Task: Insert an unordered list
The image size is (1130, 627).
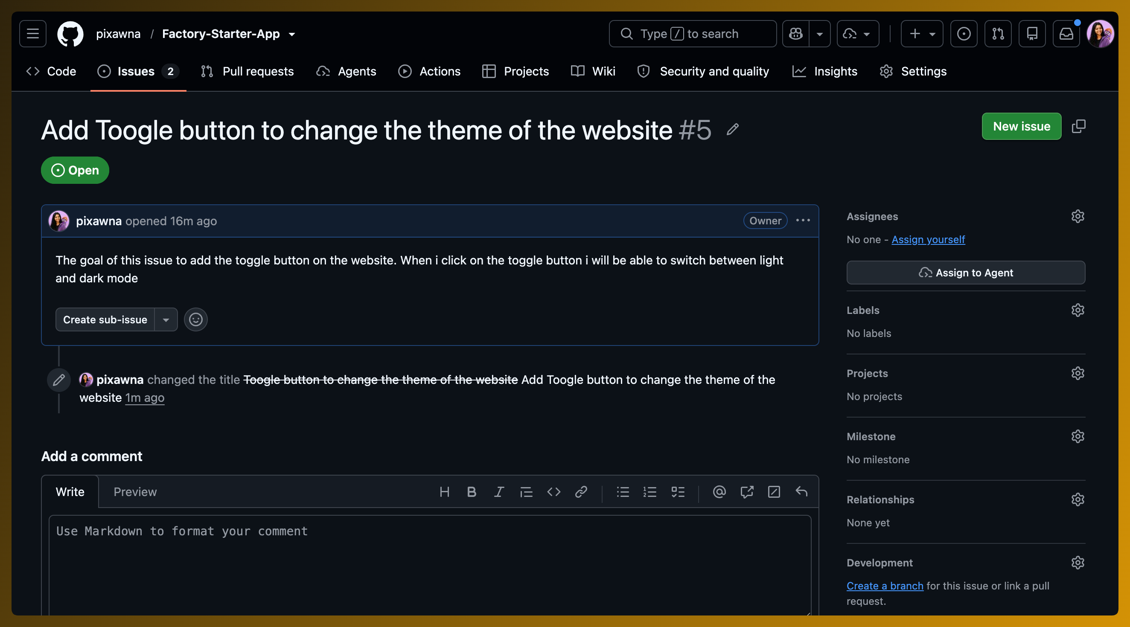Action: tap(623, 491)
